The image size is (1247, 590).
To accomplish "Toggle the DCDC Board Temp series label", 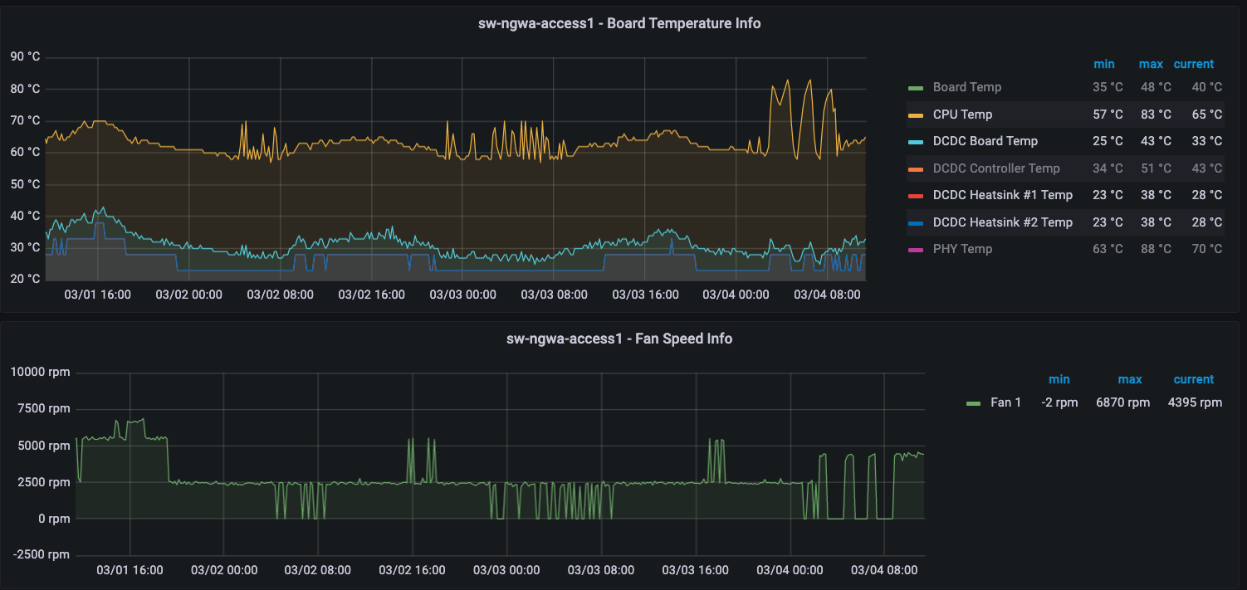I will [x=985, y=141].
